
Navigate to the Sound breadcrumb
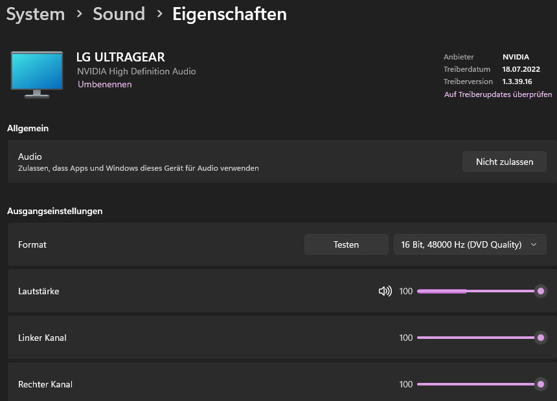[119, 14]
